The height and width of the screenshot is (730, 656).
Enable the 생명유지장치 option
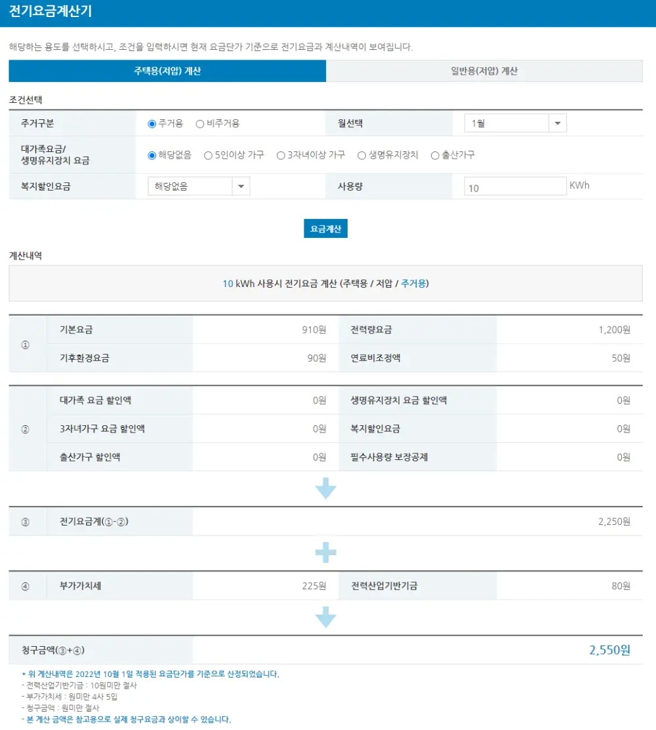pyautogui.click(x=361, y=155)
